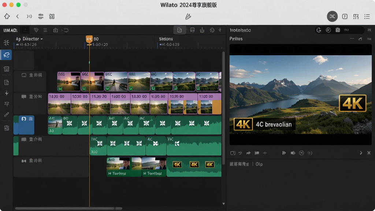Click the scroll-down arrow at timeline bottom right

point(224,204)
